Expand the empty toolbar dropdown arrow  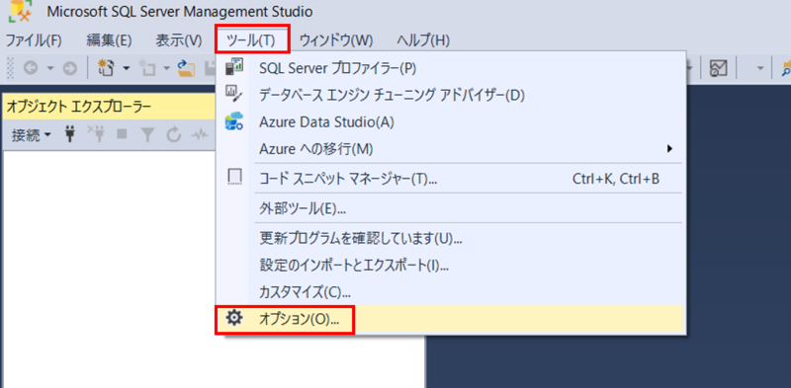pos(760,68)
